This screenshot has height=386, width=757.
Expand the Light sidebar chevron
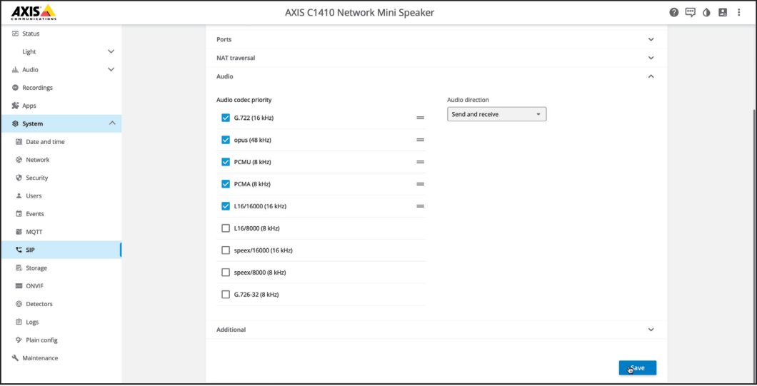[111, 51]
